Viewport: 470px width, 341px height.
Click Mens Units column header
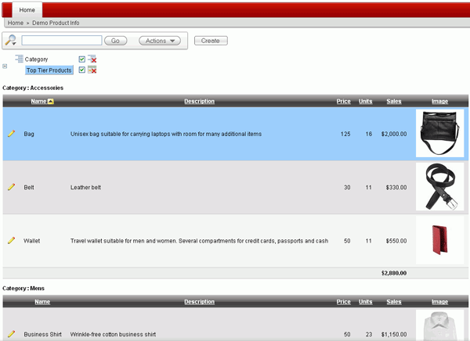pyautogui.click(x=365, y=302)
